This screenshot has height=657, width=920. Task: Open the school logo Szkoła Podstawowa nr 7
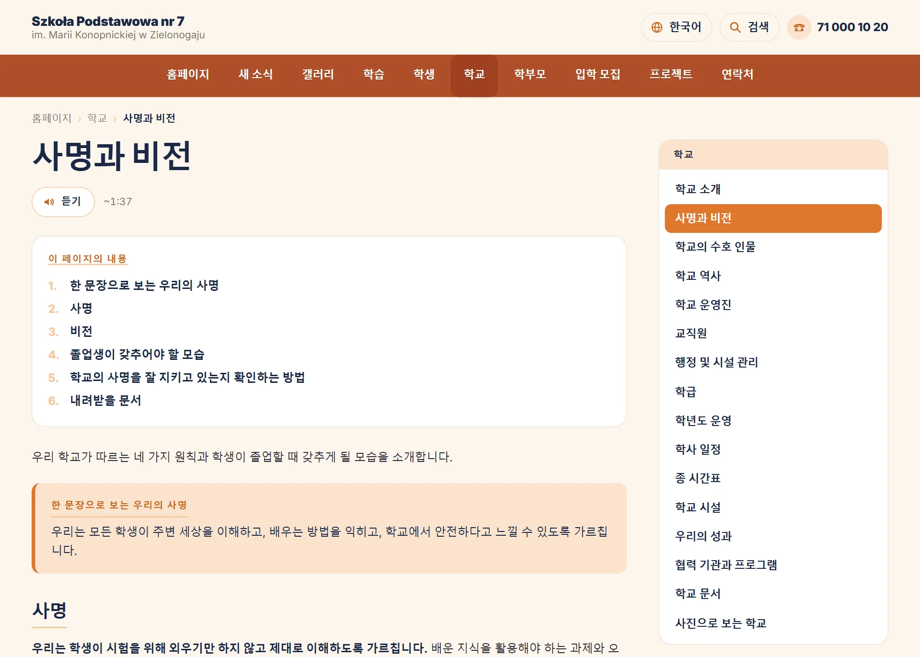click(118, 27)
